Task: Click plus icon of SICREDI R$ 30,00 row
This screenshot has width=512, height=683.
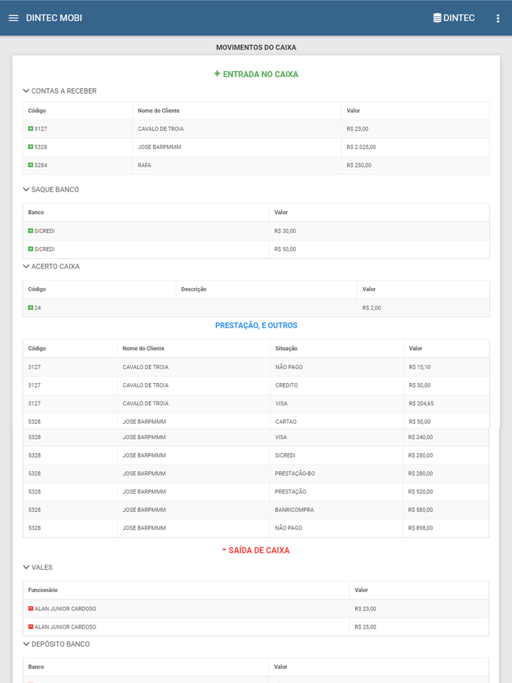Action: coord(31,231)
